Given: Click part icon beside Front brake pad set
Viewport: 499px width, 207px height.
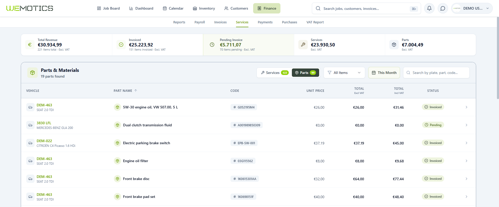Looking at the screenshot, I should 117,197.
